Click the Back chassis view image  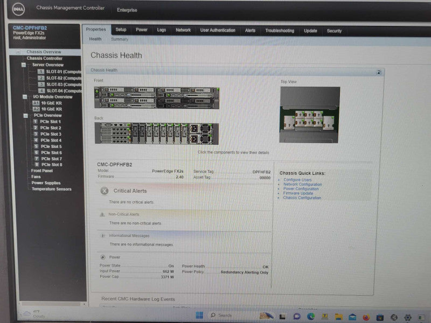pyautogui.click(x=157, y=134)
